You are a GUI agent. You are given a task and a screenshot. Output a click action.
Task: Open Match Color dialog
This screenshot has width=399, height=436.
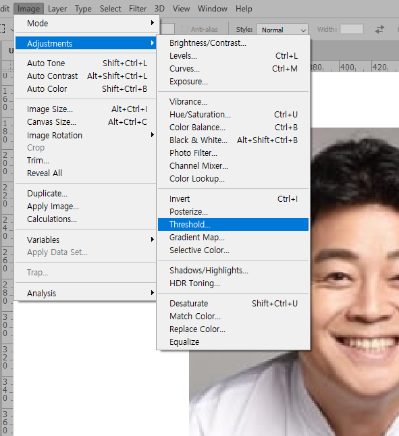pyautogui.click(x=234, y=316)
